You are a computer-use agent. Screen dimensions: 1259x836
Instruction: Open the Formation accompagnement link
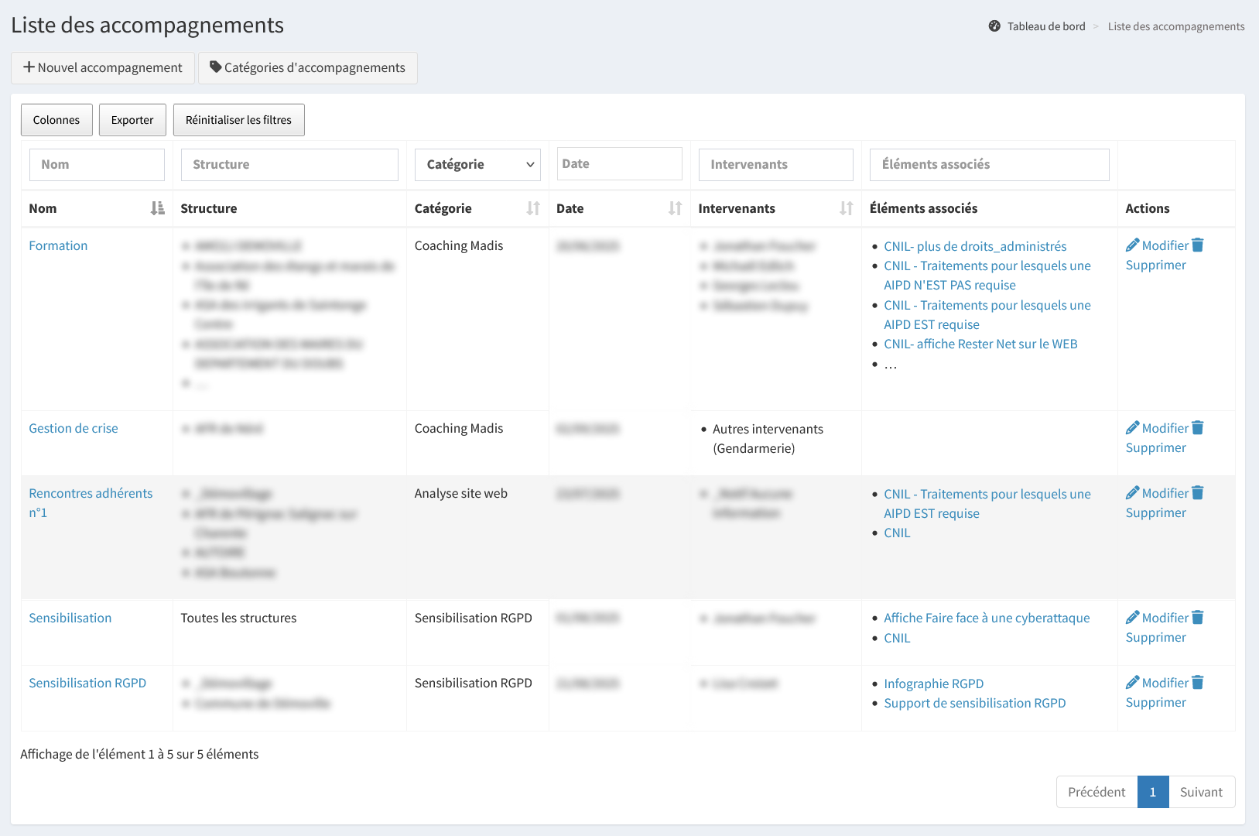pyautogui.click(x=58, y=245)
